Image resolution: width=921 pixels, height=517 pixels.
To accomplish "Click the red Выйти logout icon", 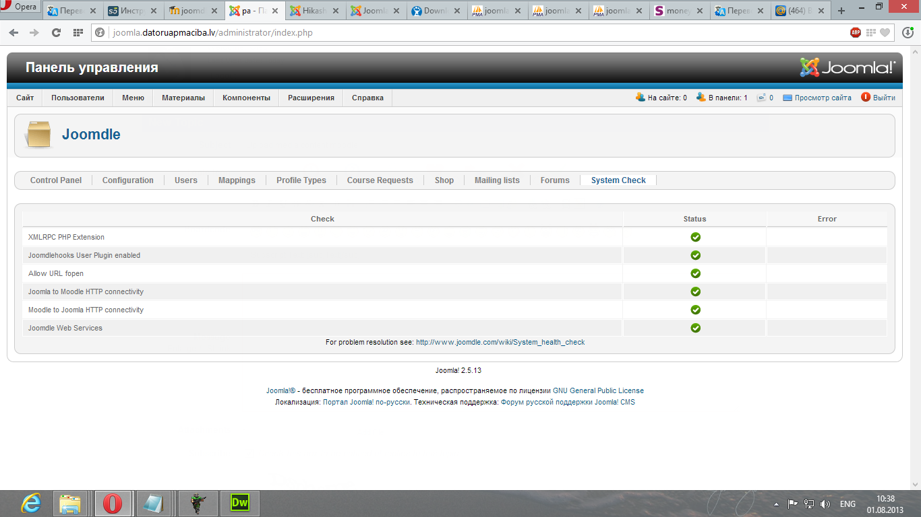I will (866, 98).
